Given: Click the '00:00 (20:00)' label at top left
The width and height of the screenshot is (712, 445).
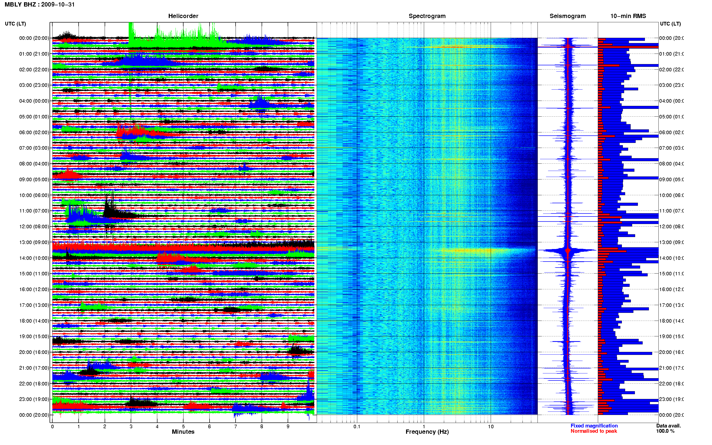Looking at the screenshot, I should tap(34, 38).
